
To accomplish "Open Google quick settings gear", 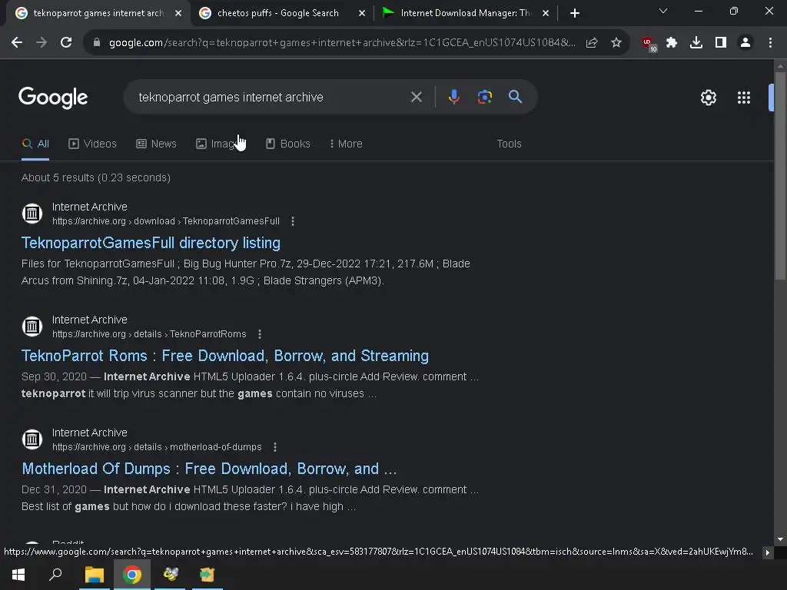I will pyautogui.click(x=708, y=98).
